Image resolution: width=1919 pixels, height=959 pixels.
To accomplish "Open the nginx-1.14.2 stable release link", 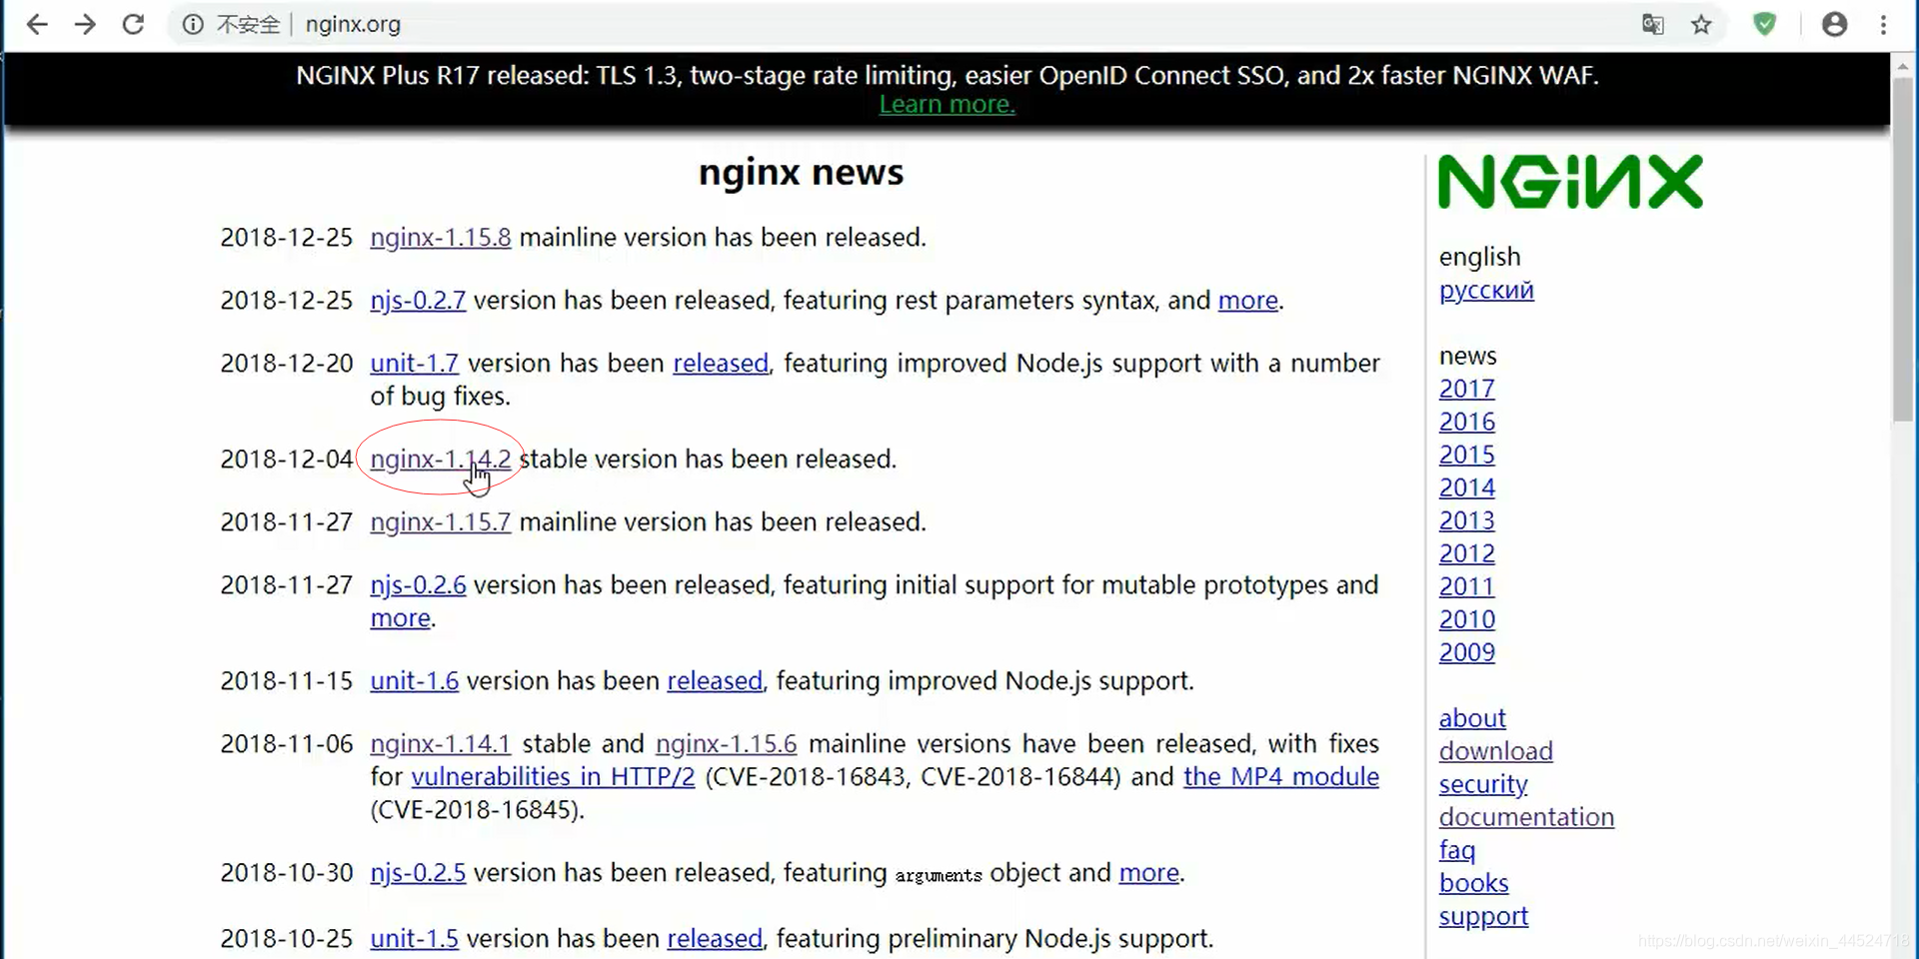I will 441,460.
